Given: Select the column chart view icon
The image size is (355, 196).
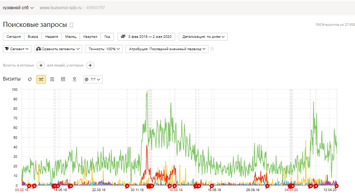Looking at the screenshot, I should [x=63, y=79].
